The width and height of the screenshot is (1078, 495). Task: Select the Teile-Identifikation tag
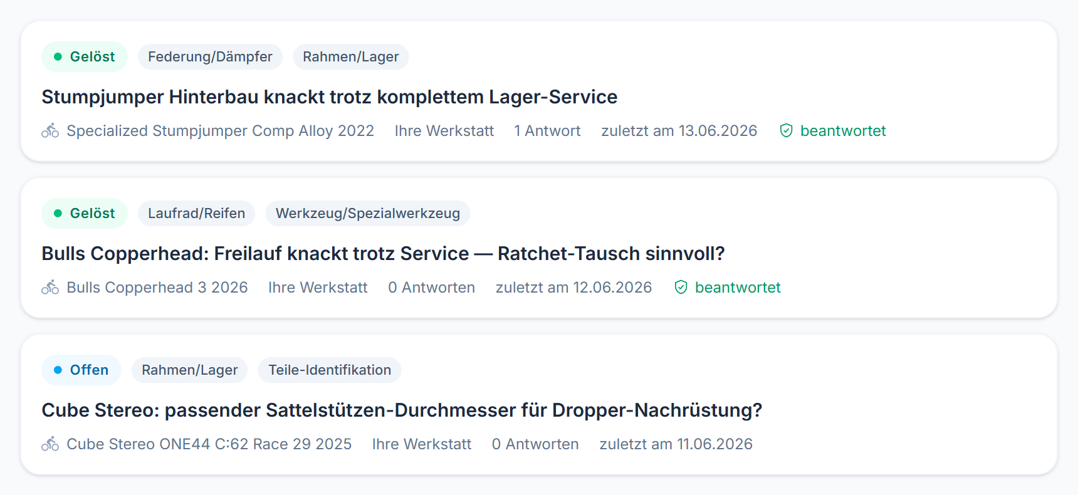click(x=330, y=370)
